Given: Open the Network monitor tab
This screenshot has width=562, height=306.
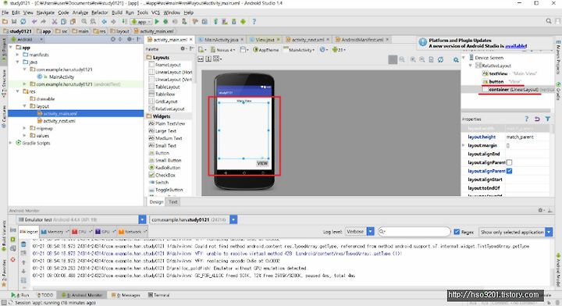Looking at the screenshot, I should (132, 232).
